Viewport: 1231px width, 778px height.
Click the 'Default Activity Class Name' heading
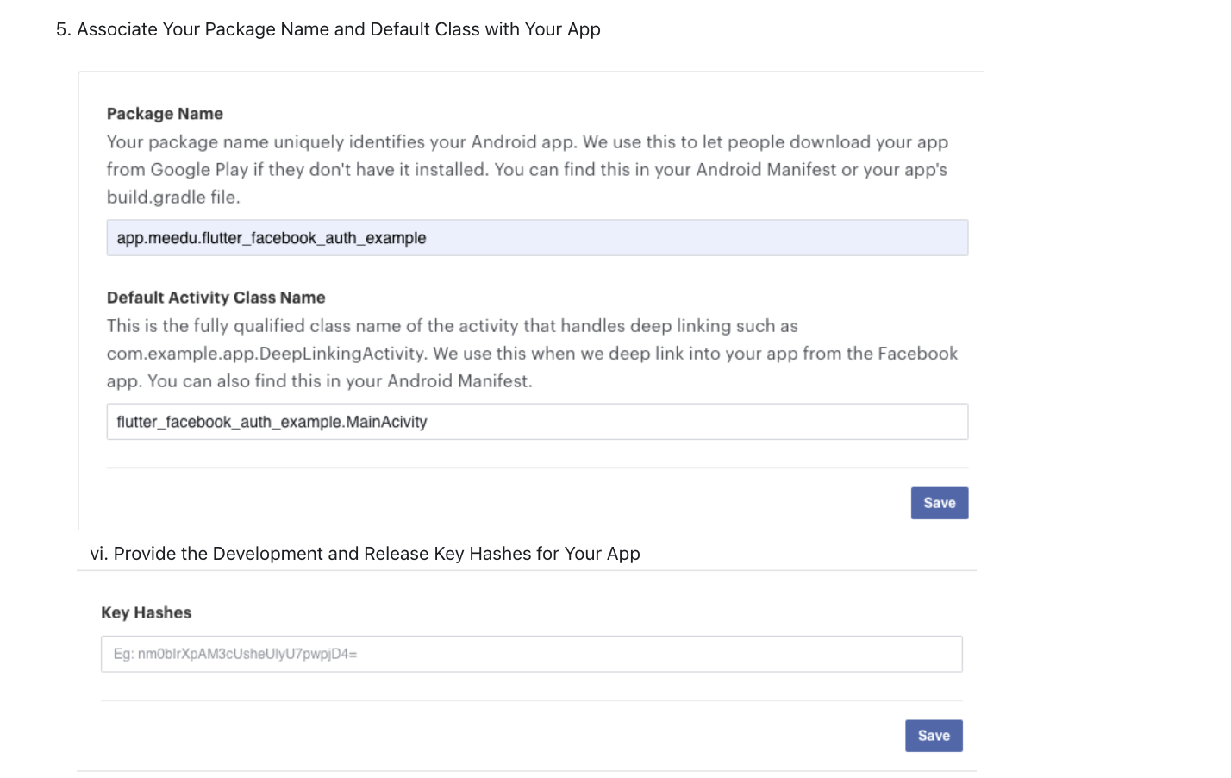coord(216,298)
